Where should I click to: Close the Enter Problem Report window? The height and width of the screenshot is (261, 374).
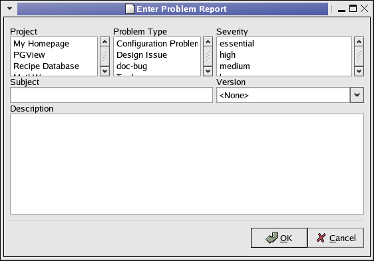pos(364,9)
